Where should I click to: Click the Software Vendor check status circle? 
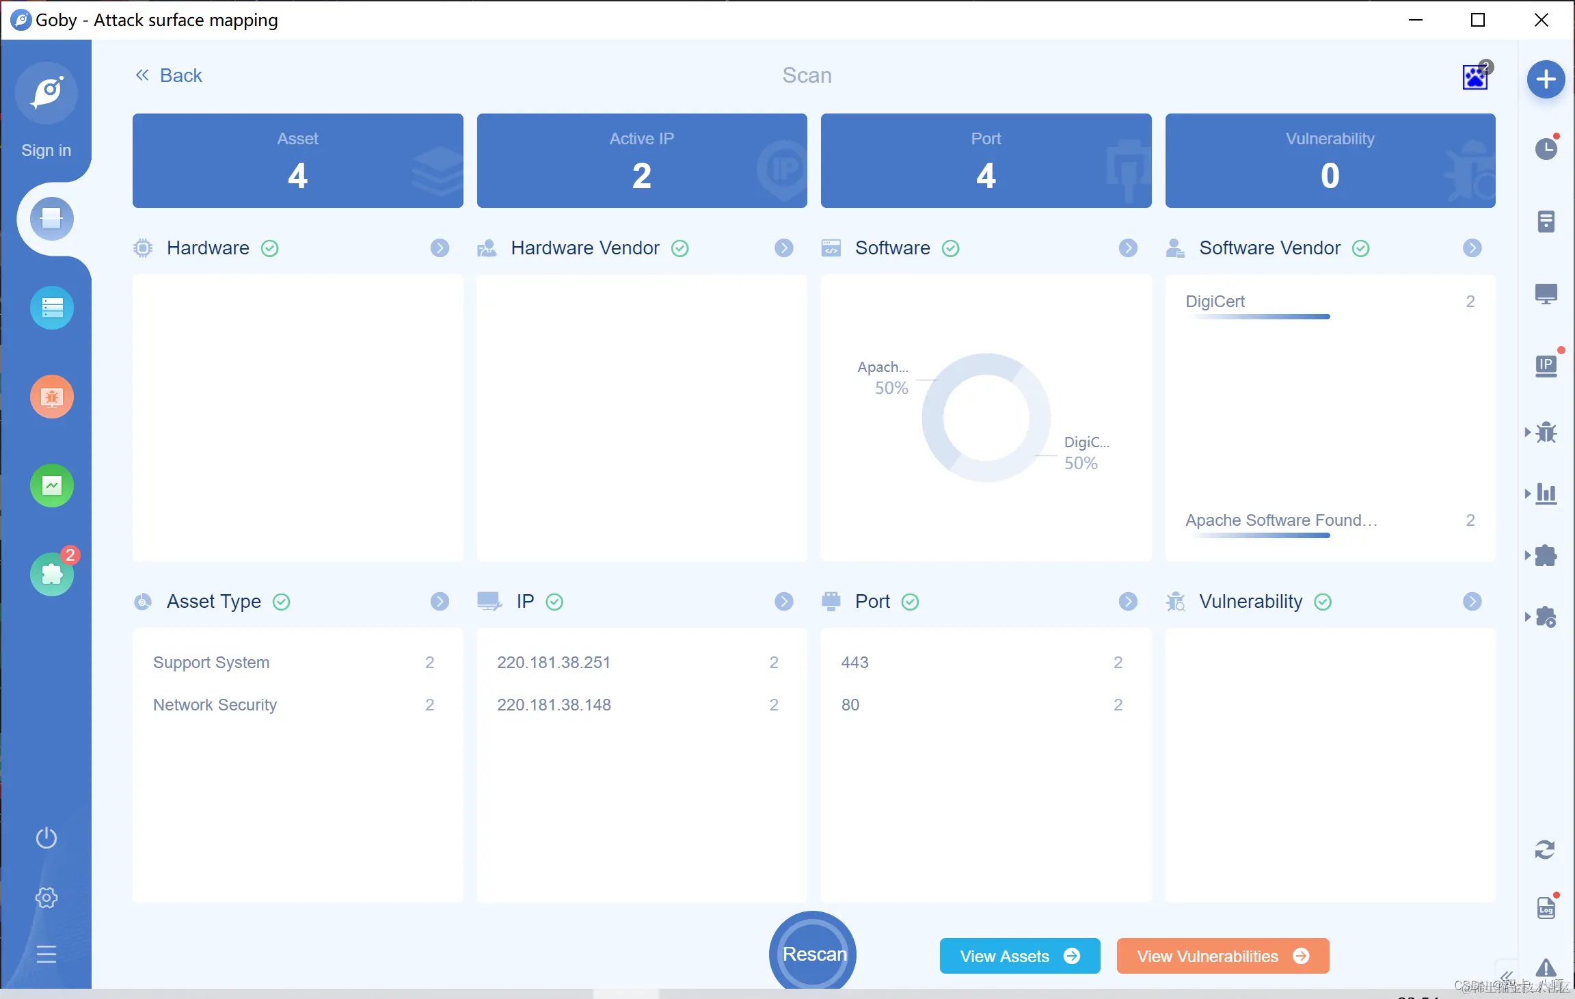tap(1361, 248)
